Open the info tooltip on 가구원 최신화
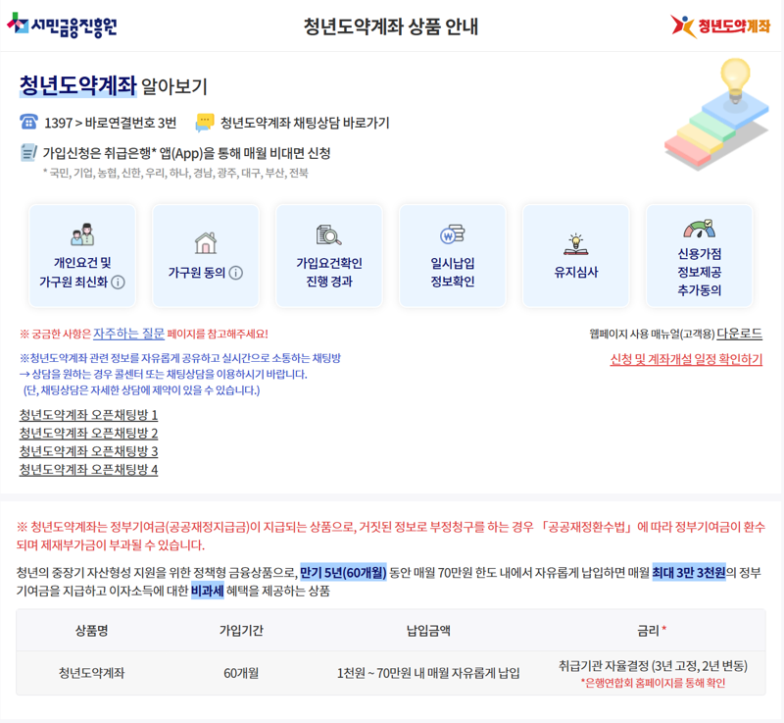 (x=119, y=282)
